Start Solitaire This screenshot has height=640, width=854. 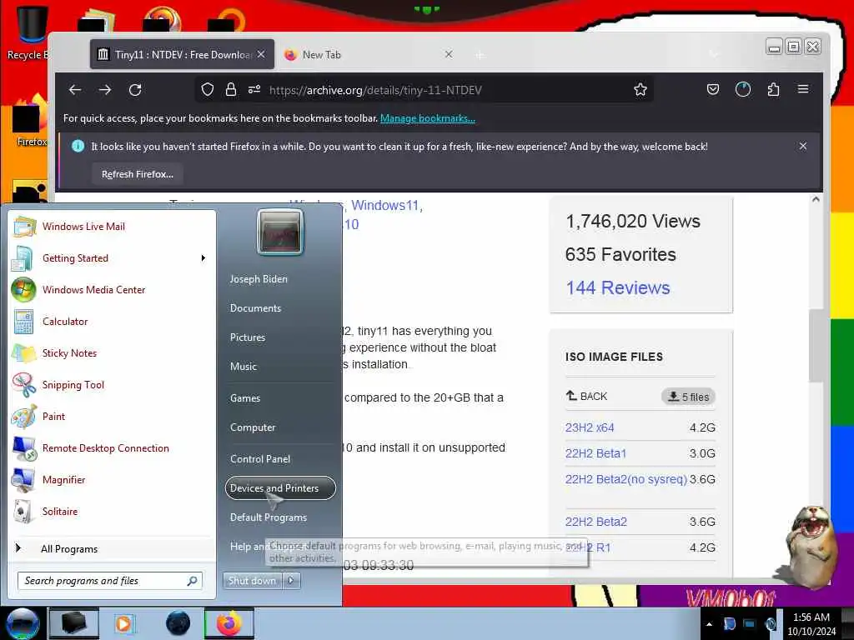pos(113,511)
